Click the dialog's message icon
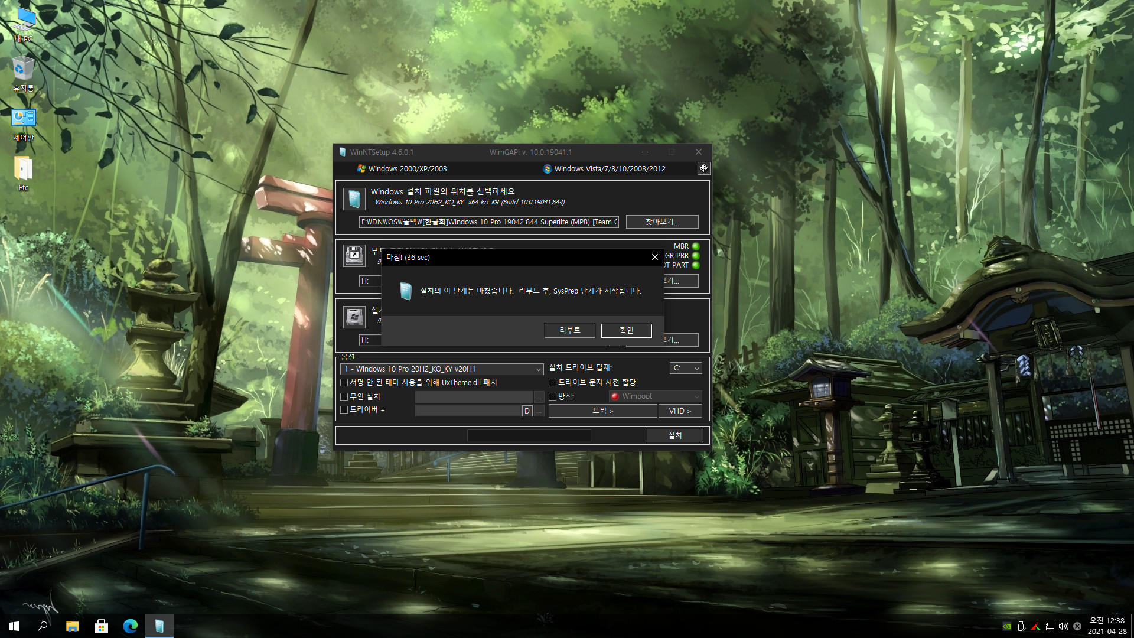 tap(405, 291)
